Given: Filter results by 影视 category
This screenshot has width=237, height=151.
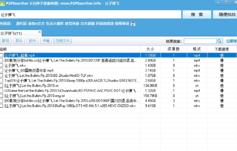Looking at the screenshot, I should tap(6, 41).
